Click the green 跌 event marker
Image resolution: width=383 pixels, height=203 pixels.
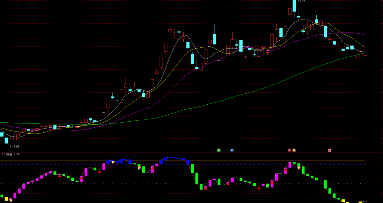(218, 150)
